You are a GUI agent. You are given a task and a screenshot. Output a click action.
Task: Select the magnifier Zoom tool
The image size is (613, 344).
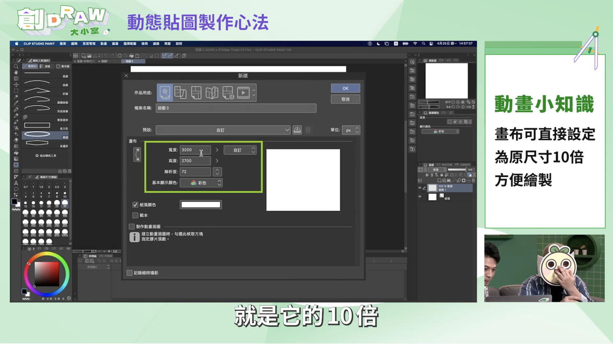[x=16, y=66]
